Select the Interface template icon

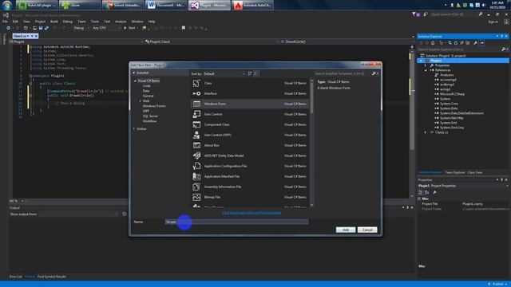point(196,93)
